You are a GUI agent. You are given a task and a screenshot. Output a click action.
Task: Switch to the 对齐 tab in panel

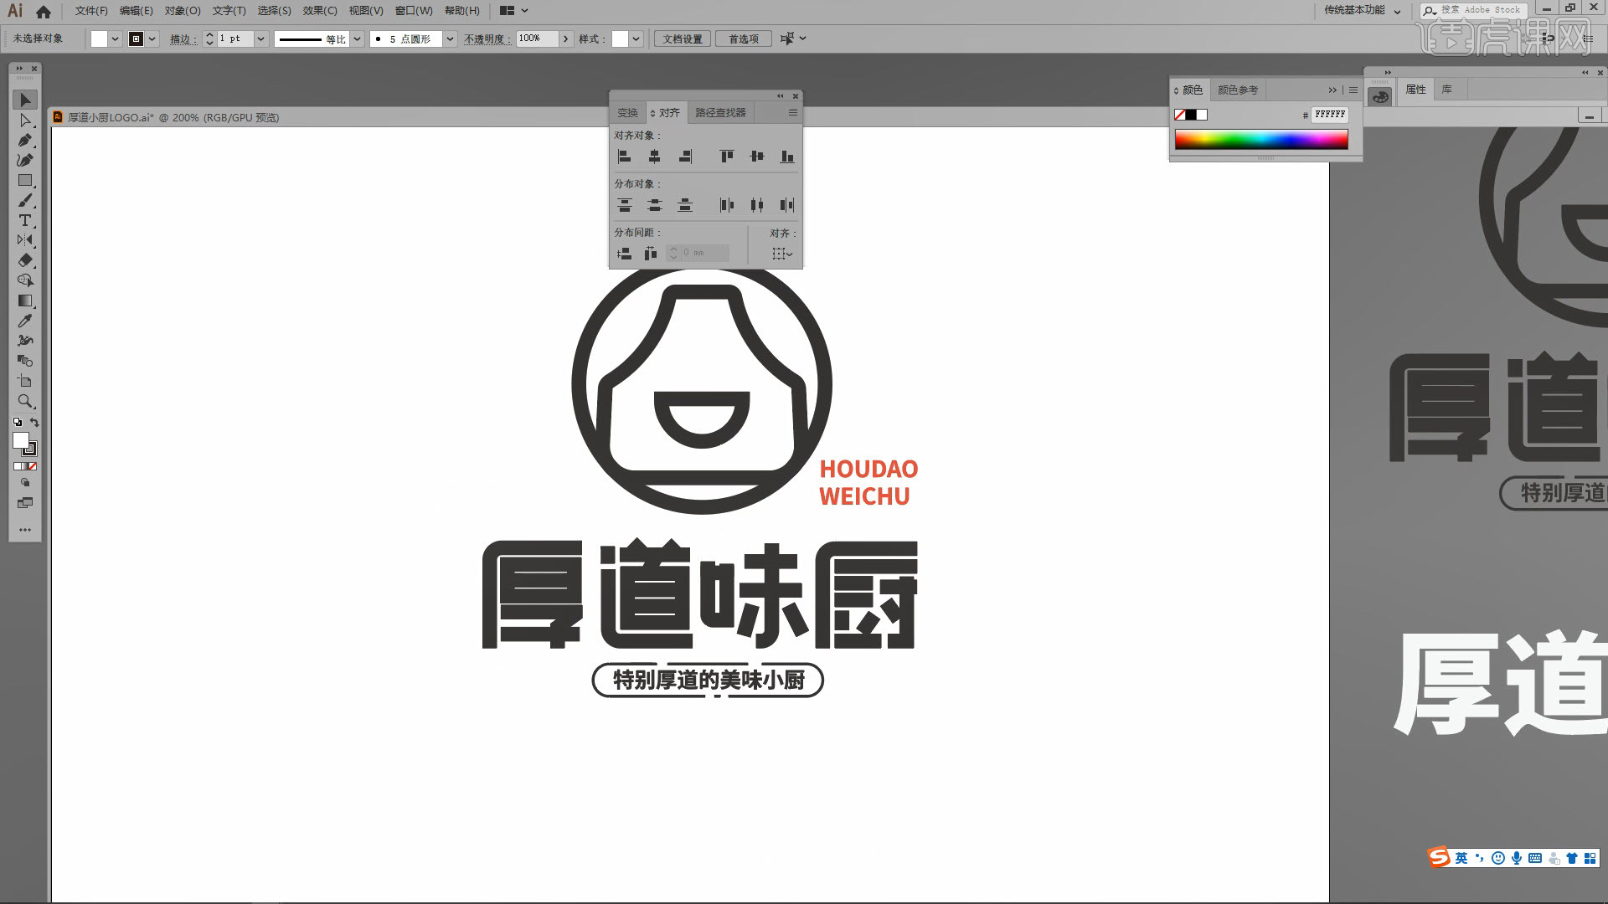point(665,111)
